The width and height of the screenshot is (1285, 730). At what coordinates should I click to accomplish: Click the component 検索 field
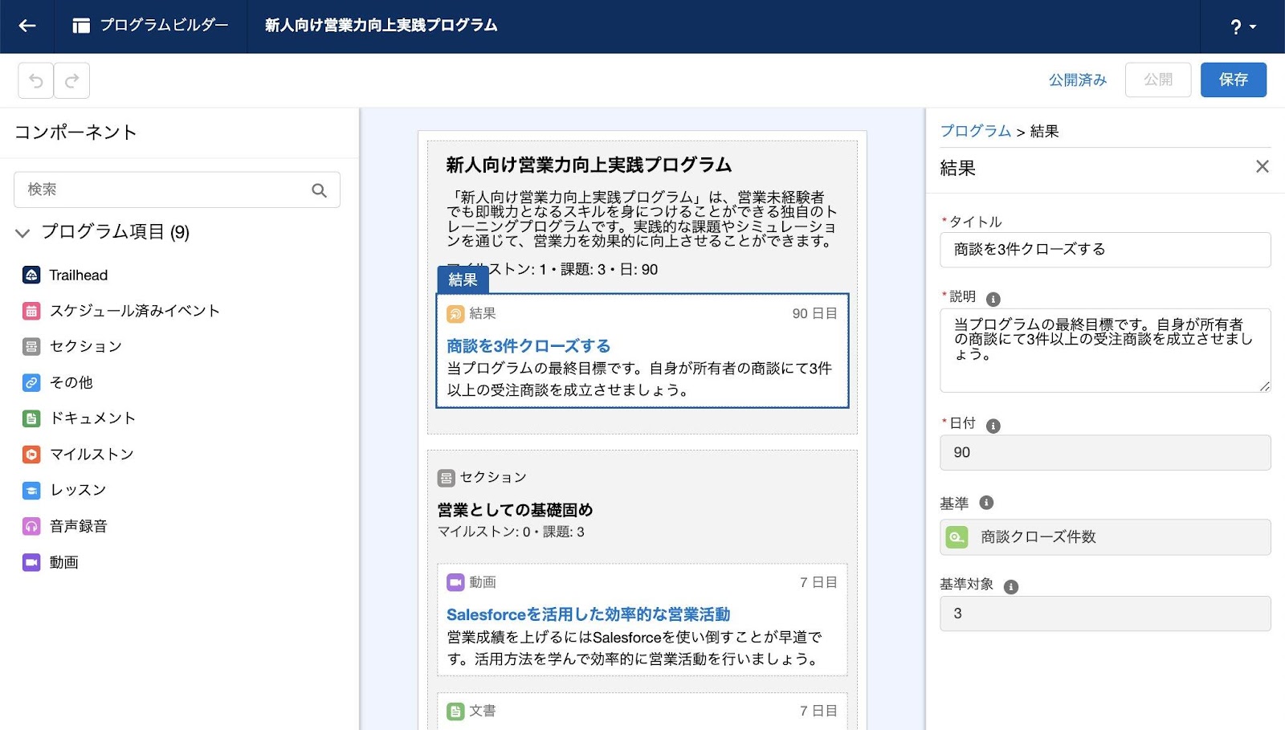[x=177, y=190]
